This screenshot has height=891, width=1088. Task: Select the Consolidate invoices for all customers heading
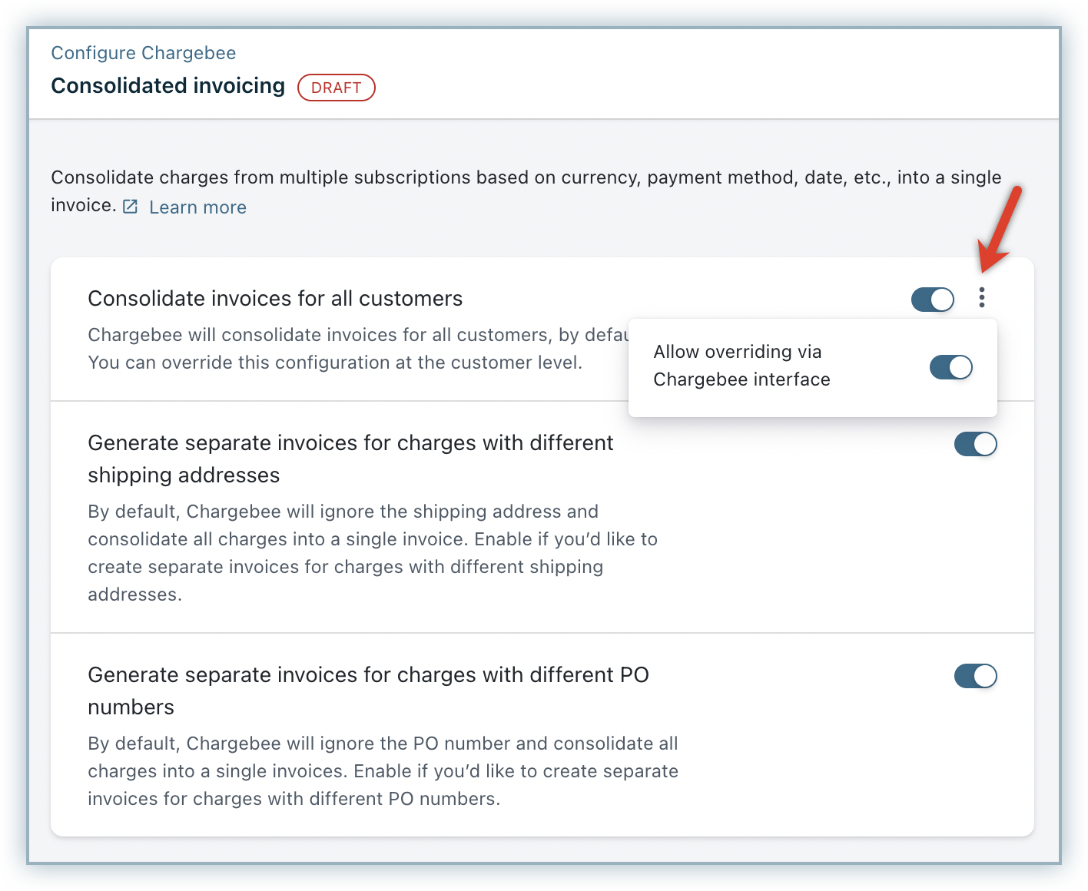click(275, 299)
